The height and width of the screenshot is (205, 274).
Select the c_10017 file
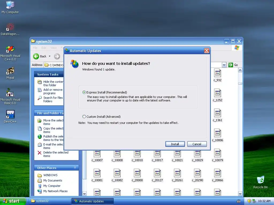click(x=157, y=156)
